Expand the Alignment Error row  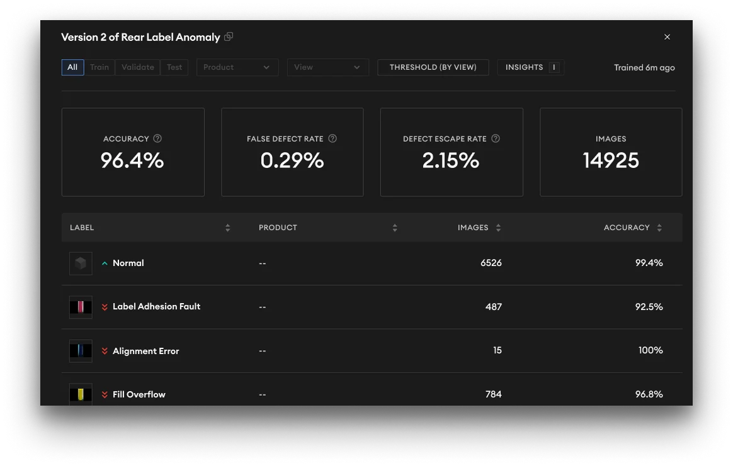coord(105,350)
